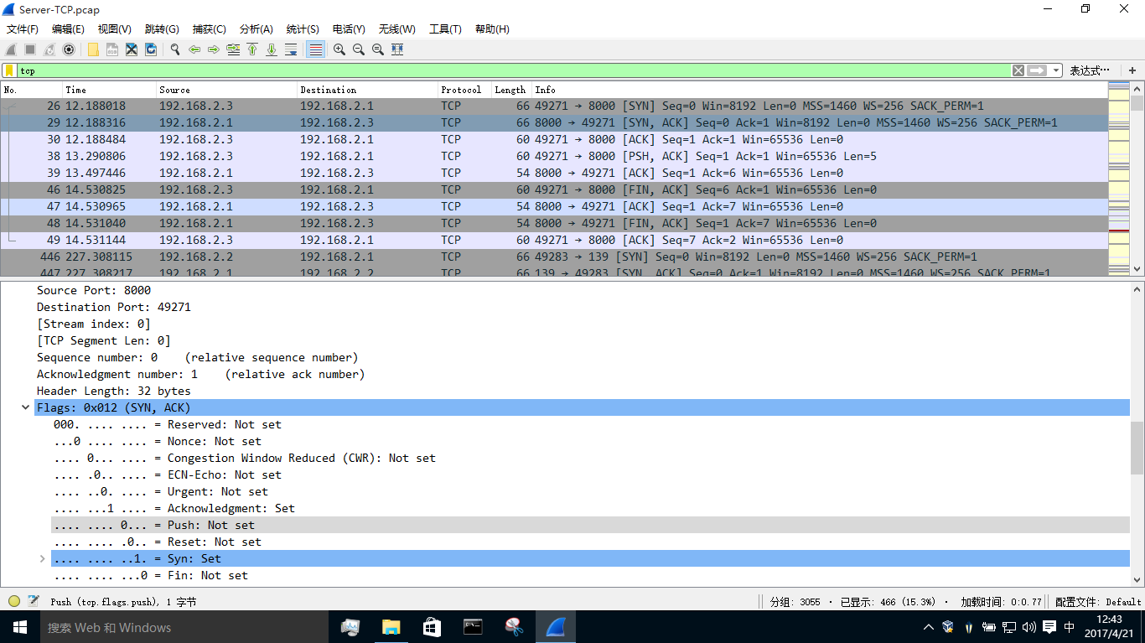
Task: Toggle the colorize packet list button
Action: click(316, 49)
